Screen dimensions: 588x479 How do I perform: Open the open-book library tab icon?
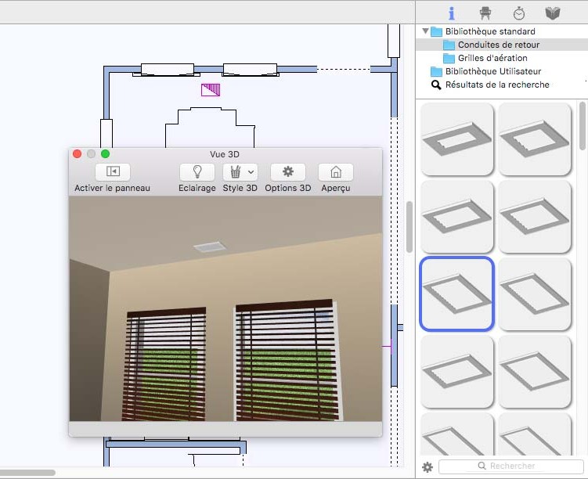pyautogui.click(x=553, y=13)
